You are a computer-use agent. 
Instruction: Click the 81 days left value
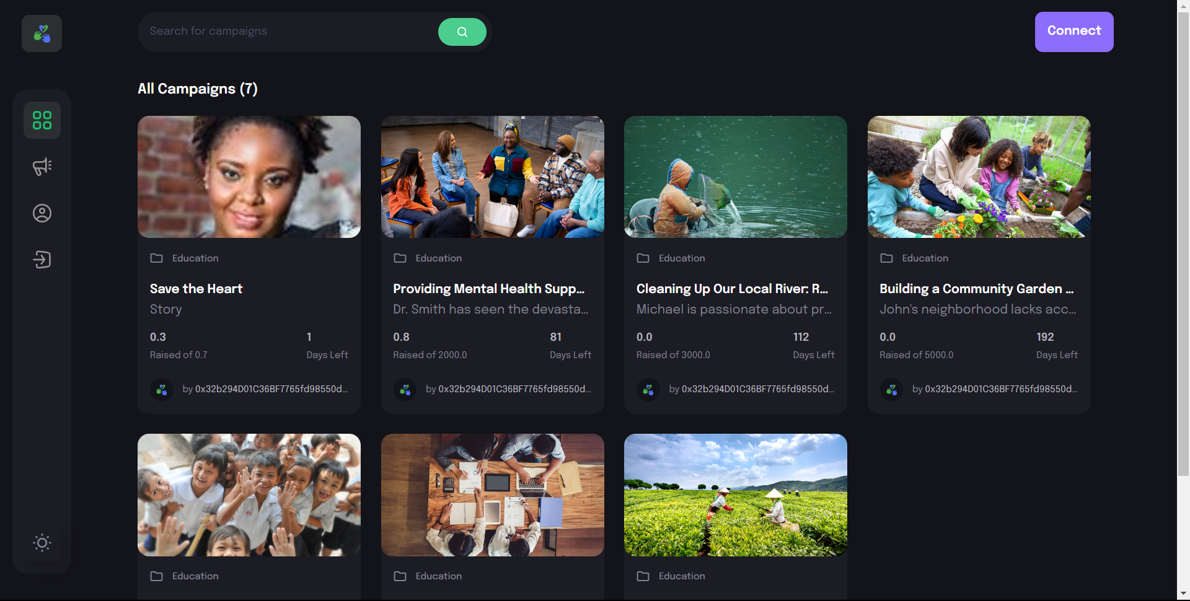click(x=556, y=337)
